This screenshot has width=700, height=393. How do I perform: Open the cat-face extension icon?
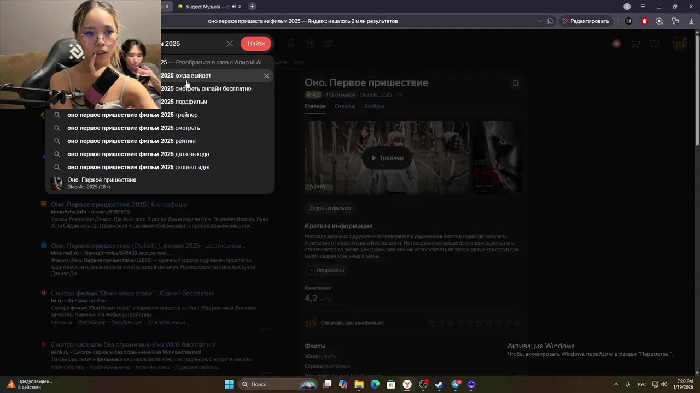click(x=628, y=21)
